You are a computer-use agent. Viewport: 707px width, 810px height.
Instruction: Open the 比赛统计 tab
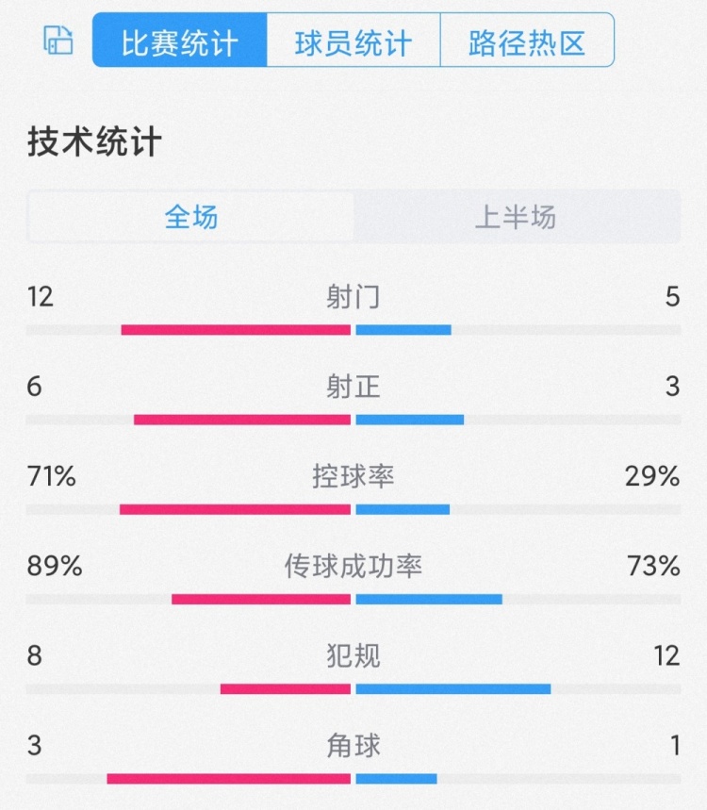pos(180,42)
